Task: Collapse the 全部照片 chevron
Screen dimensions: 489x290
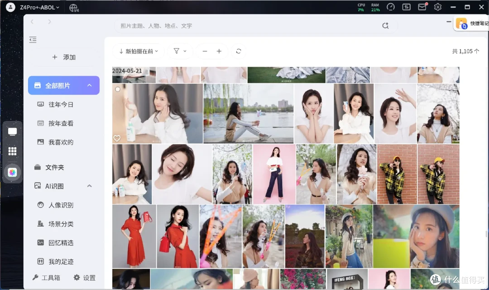Action: [x=90, y=85]
